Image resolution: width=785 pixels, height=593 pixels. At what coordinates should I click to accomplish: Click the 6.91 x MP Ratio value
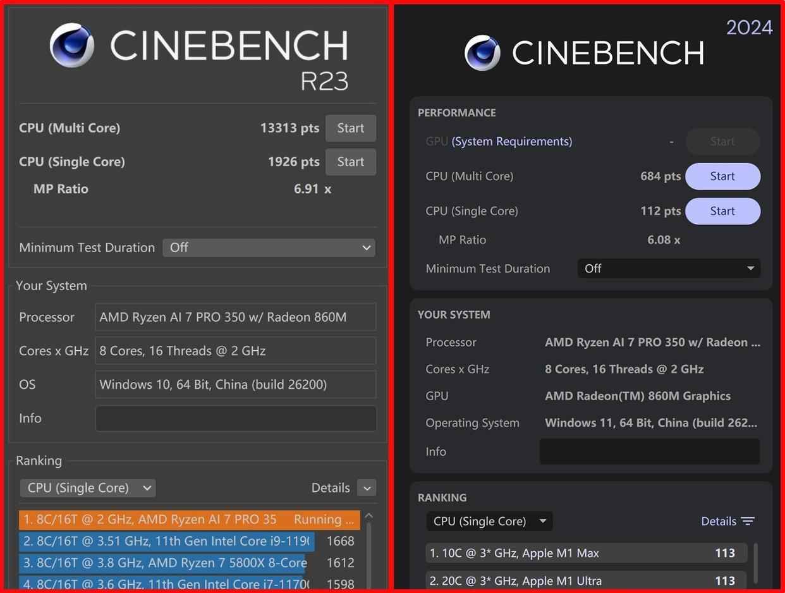click(x=312, y=189)
